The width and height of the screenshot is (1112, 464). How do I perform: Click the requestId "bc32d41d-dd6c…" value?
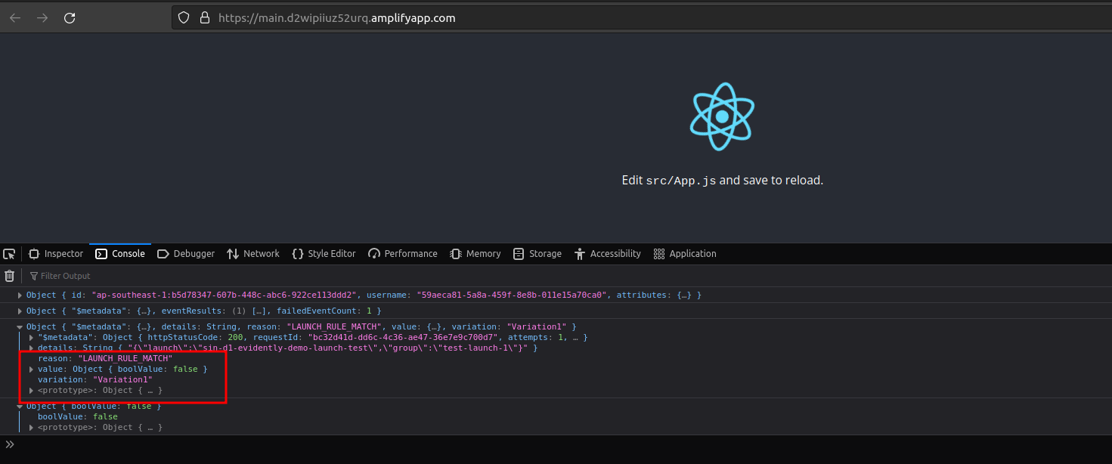coord(404,337)
